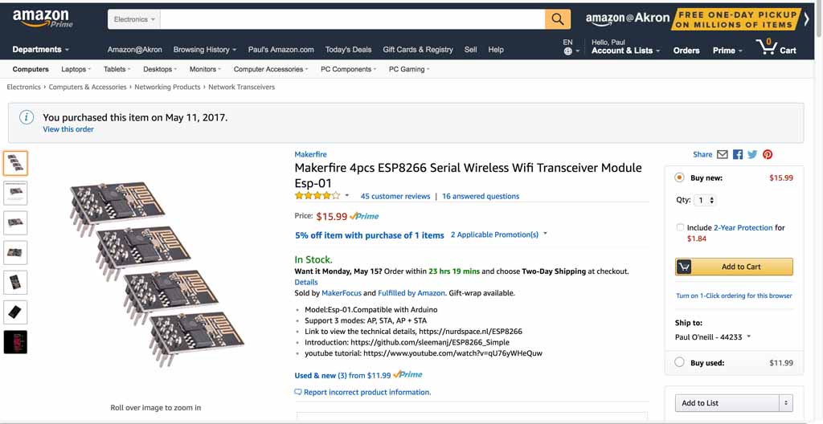The width and height of the screenshot is (823, 424).
Task: Check the 2-Year Protection checkbox
Action: coord(681,228)
